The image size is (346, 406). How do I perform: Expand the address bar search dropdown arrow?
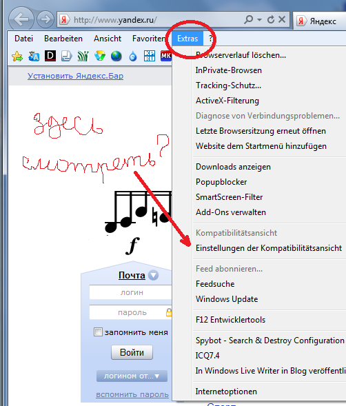259,20
